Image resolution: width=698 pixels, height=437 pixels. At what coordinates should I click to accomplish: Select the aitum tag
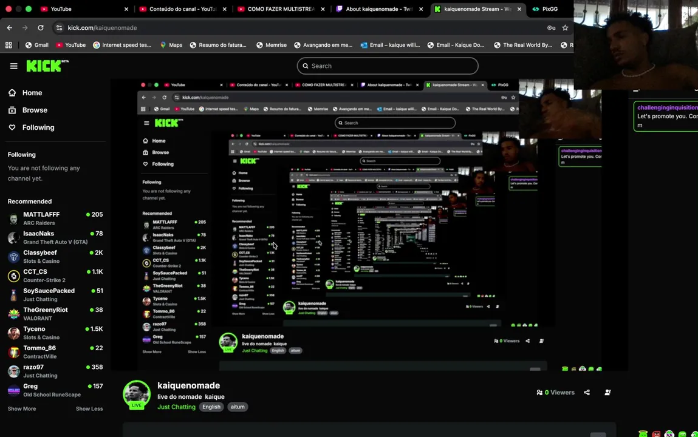point(238,407)
